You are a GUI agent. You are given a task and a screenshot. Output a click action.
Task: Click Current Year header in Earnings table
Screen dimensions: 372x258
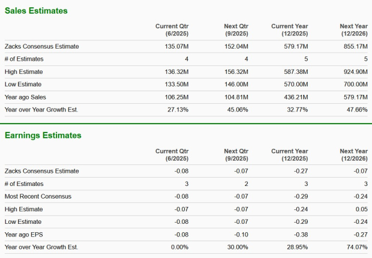pos(290,155)
